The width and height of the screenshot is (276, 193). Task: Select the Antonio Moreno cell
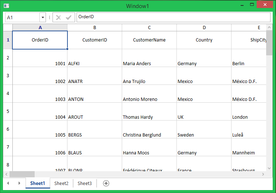(x=149, y=94)
